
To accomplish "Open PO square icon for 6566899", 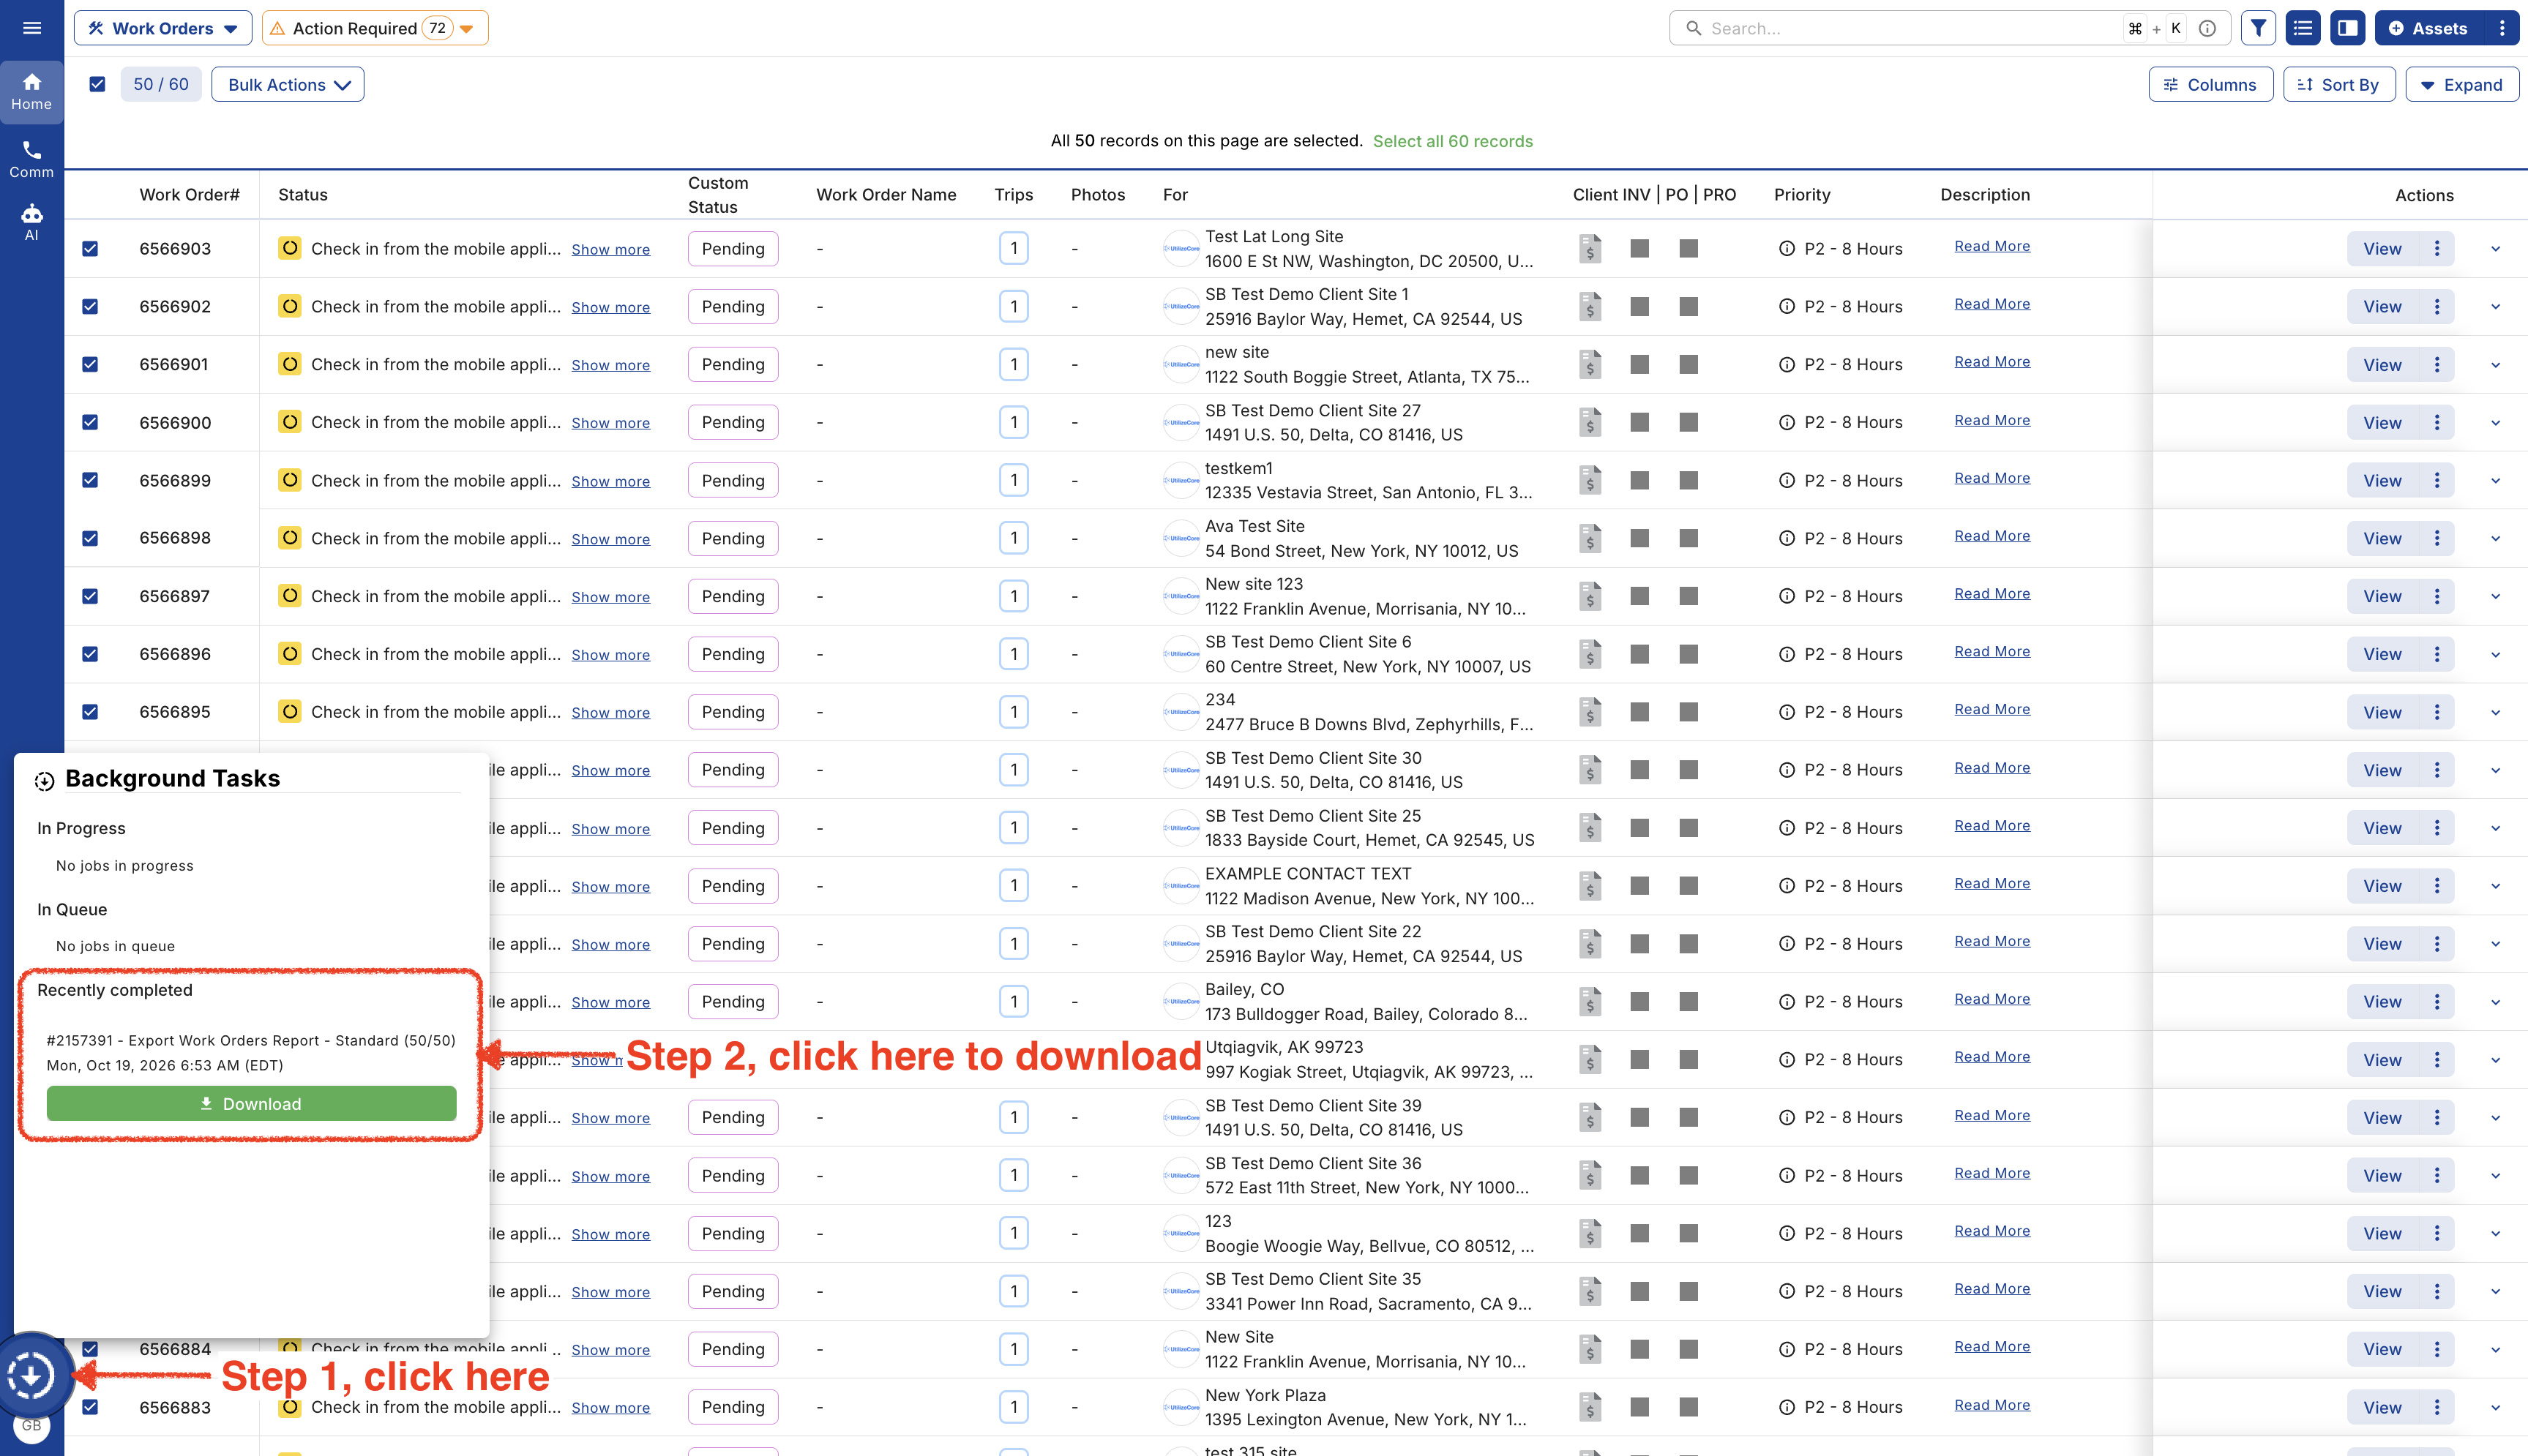I will tap(1640, 480).
